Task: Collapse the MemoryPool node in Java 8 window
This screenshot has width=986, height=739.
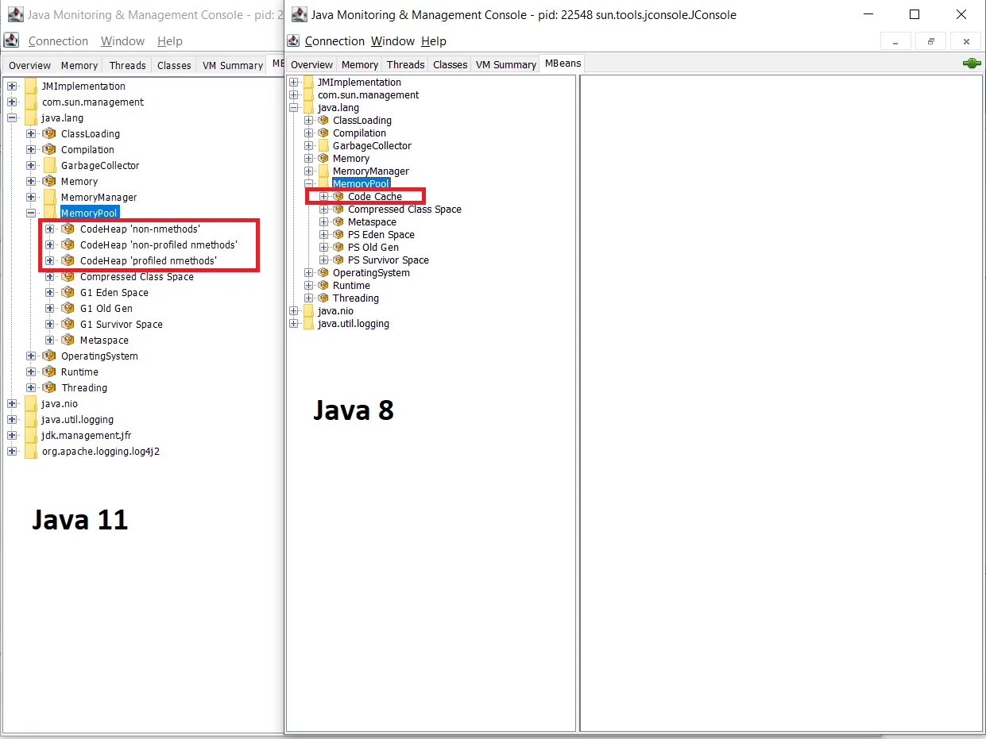Action: 309,183
